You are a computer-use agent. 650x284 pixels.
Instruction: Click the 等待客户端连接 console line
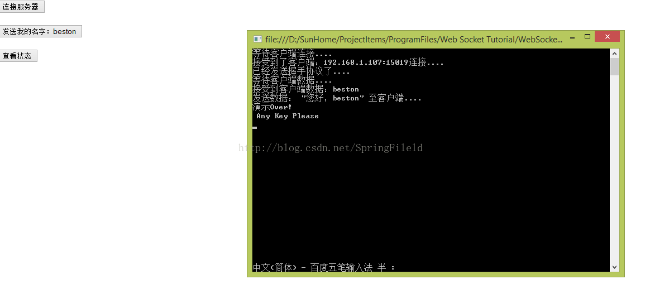click(292, 54)
